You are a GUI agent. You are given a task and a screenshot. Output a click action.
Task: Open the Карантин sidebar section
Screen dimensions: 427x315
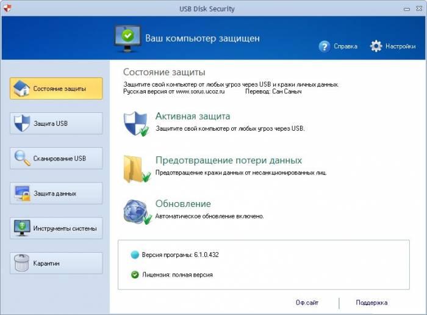[x=56, y=263]
